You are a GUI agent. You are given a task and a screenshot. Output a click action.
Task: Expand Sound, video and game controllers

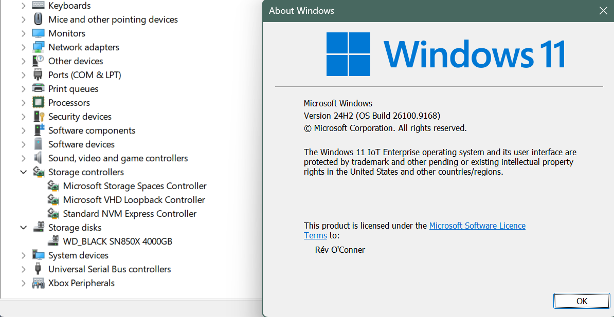click(24, 158)
